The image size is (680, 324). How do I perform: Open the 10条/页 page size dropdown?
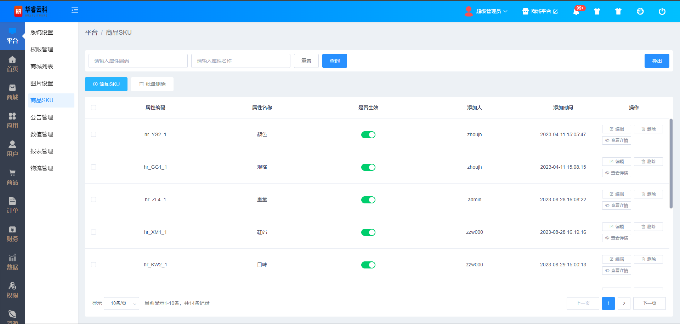click(x=121, y=303)
